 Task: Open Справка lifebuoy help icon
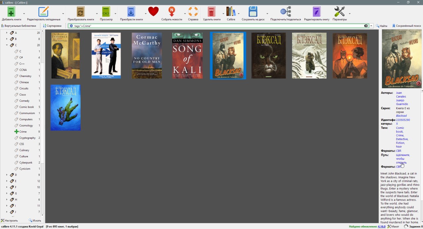tap(193, 12)
